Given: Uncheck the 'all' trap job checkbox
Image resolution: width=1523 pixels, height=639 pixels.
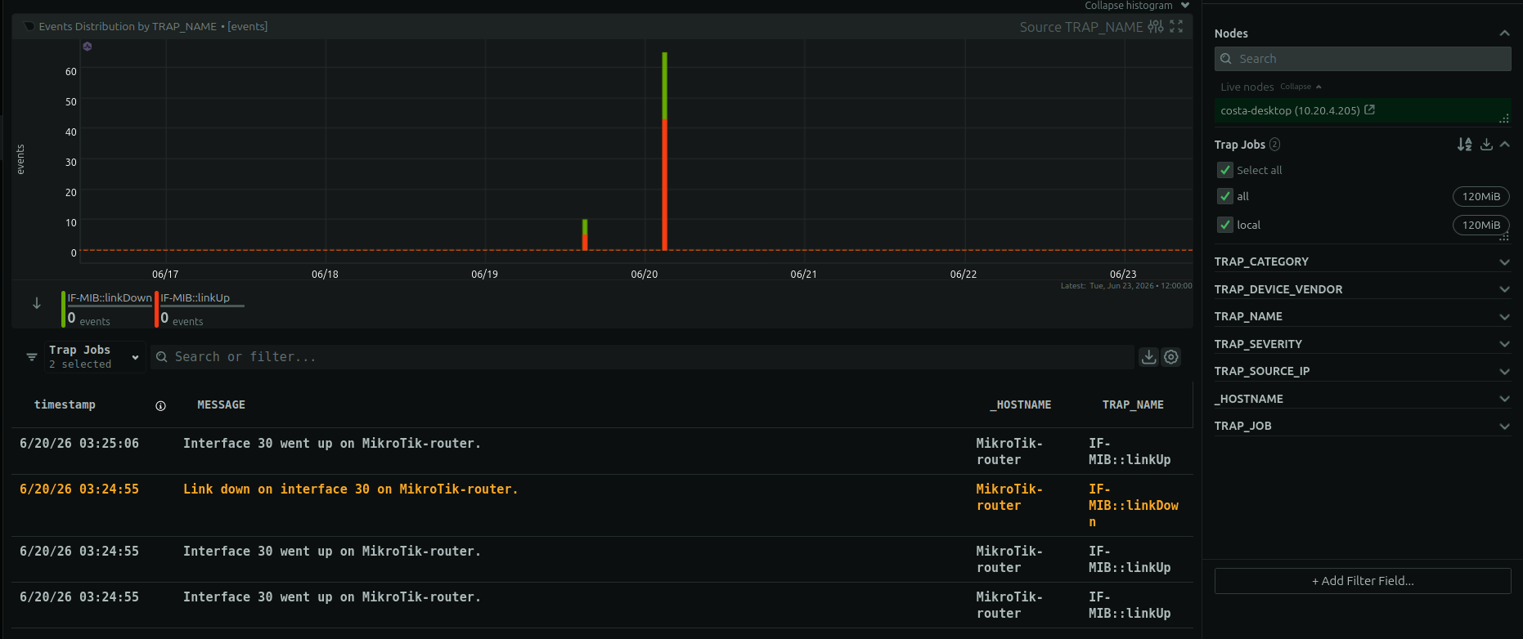Looking at the screenshot, I should point(1225,196).
